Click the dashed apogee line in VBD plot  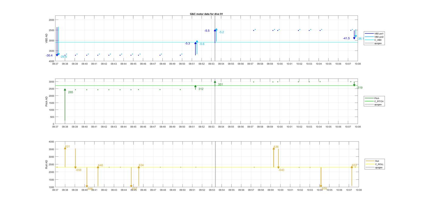click(x=215, y=38)
